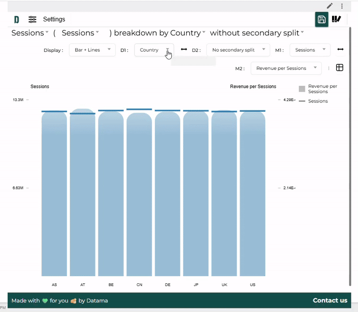Show the data table grid icon
358x312 pixels.
[340, 68]
